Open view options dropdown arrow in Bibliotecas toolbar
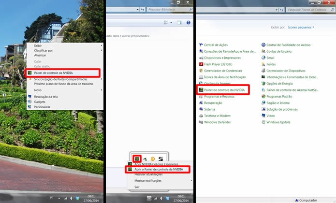 [171, 23]
